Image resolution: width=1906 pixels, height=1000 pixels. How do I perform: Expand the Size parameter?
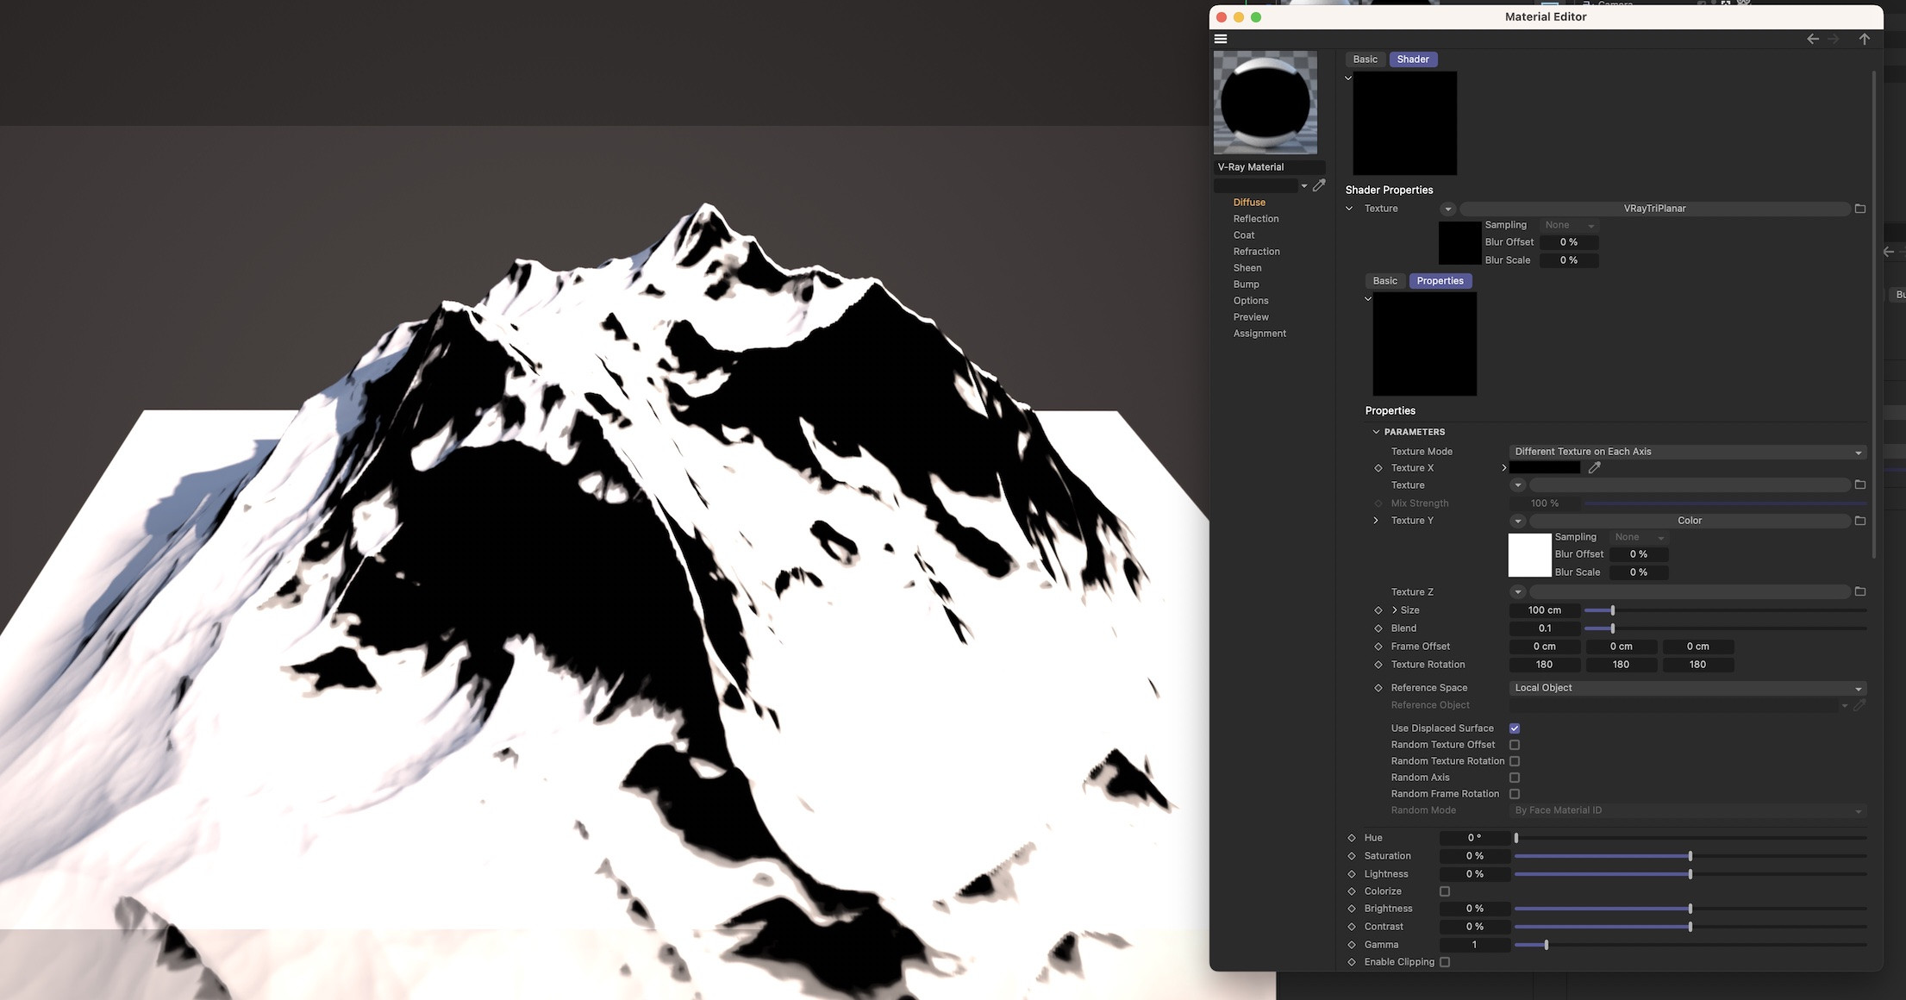coord(1395,610)
